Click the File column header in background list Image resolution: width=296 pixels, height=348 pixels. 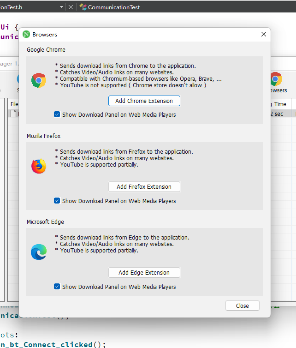(14, 104)
